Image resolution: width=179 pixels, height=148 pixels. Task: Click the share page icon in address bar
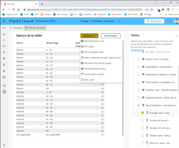(147, 10)
